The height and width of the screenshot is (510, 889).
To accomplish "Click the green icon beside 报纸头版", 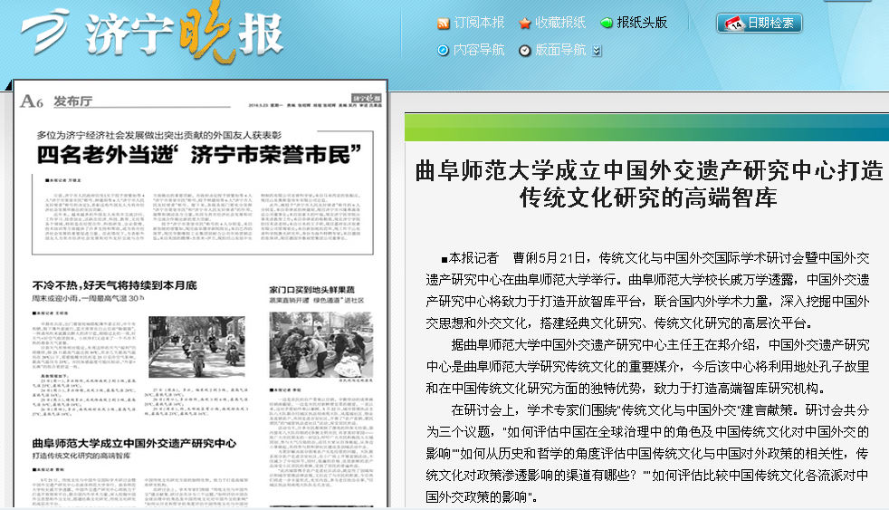I will 606,23.
